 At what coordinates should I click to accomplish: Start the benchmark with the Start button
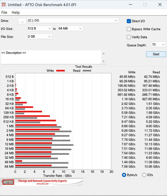(x=156, y=54)
